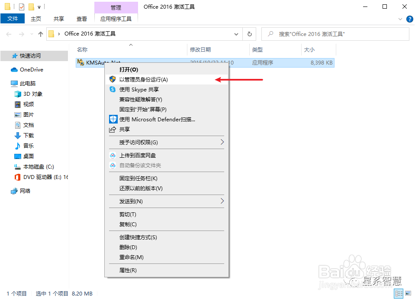The image size is (415, 299).
Task: Click the share arrow icon in context menu
Action: (113, 130)
